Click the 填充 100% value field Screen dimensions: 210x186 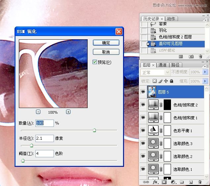pos(196,81)
